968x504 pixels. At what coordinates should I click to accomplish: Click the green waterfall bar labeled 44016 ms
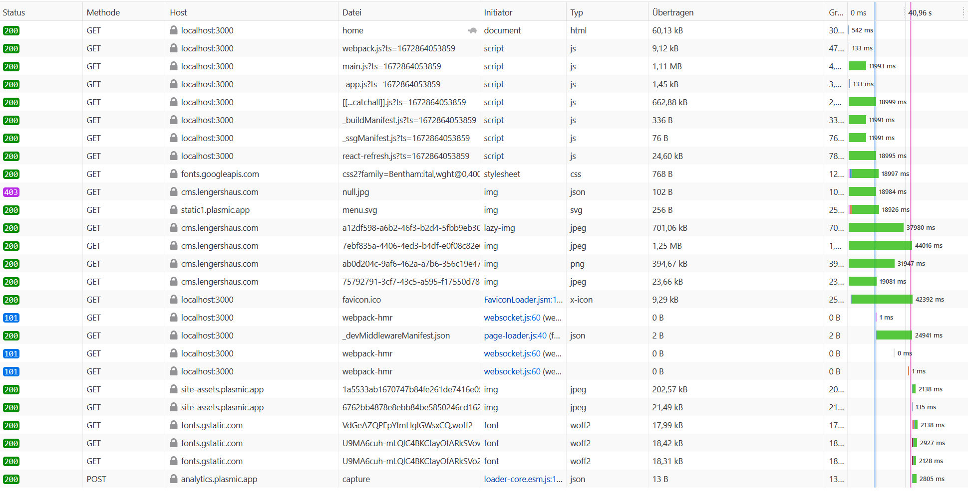click(880, 246)
